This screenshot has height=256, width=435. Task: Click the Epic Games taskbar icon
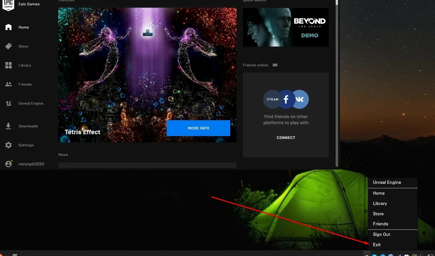[x=15, y=254]
